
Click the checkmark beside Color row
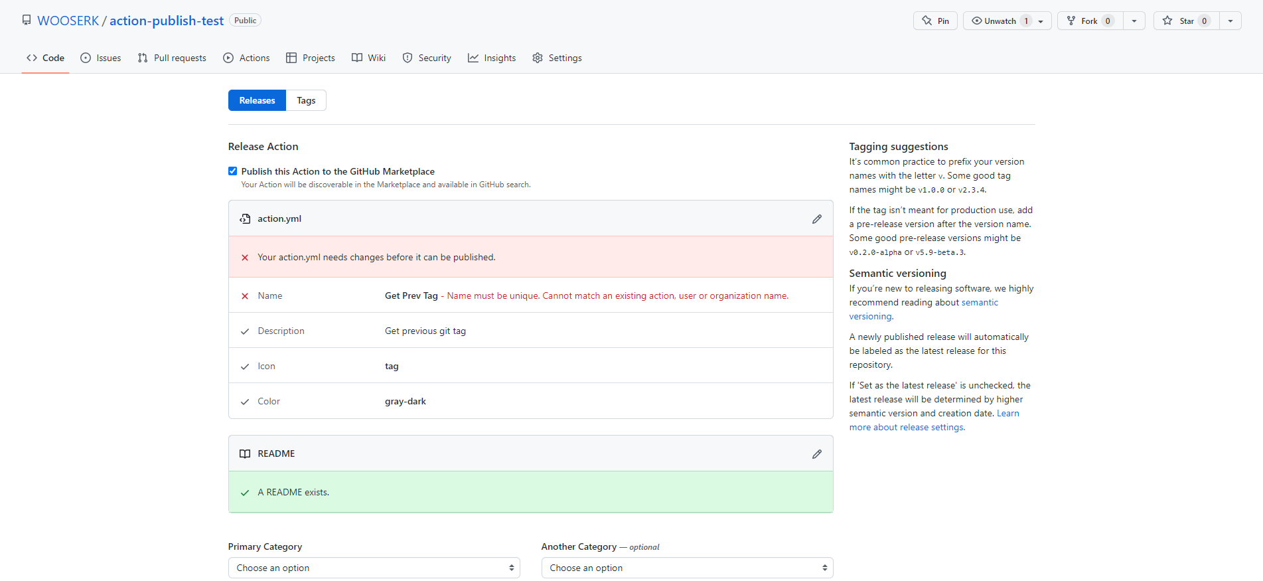245,402
